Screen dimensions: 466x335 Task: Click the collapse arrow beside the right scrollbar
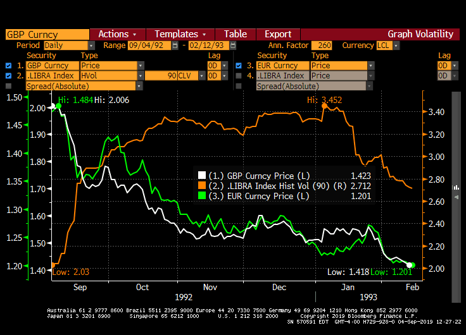click(x=457, y=197)
